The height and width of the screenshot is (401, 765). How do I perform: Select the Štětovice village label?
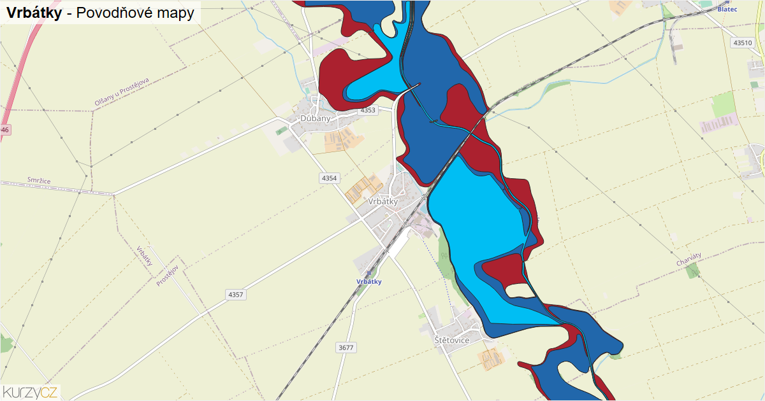tap(452, 341)
